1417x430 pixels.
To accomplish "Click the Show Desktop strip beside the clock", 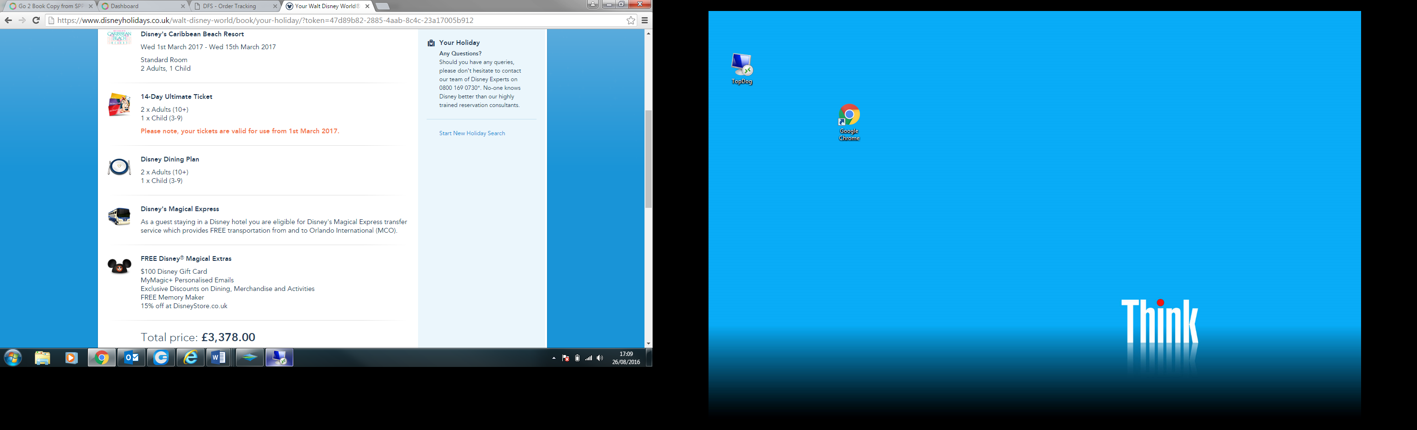I will point(649,358).
